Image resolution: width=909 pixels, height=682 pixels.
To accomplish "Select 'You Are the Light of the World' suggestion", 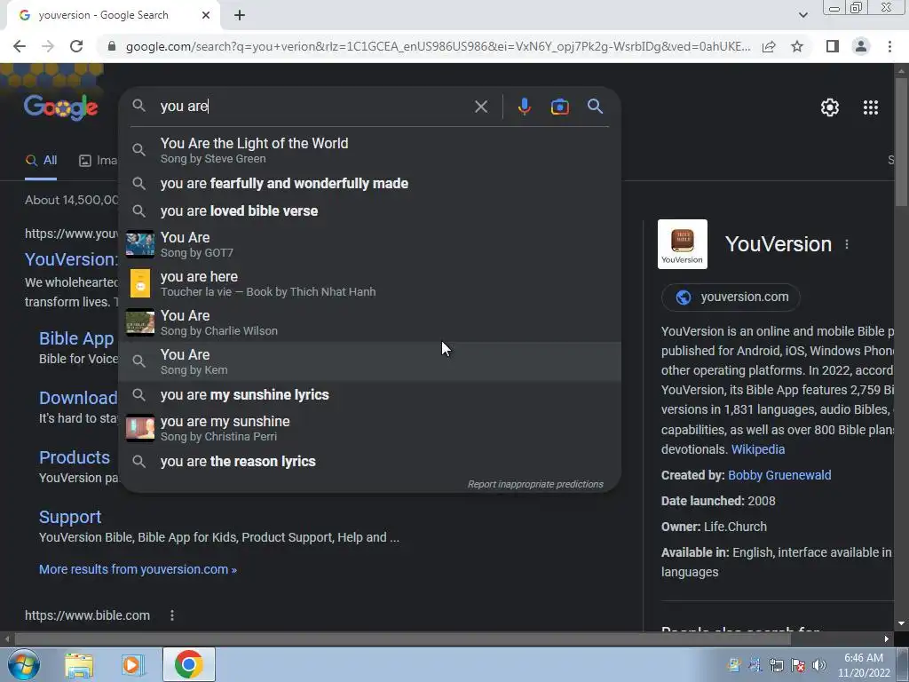I will pos(370,149).
